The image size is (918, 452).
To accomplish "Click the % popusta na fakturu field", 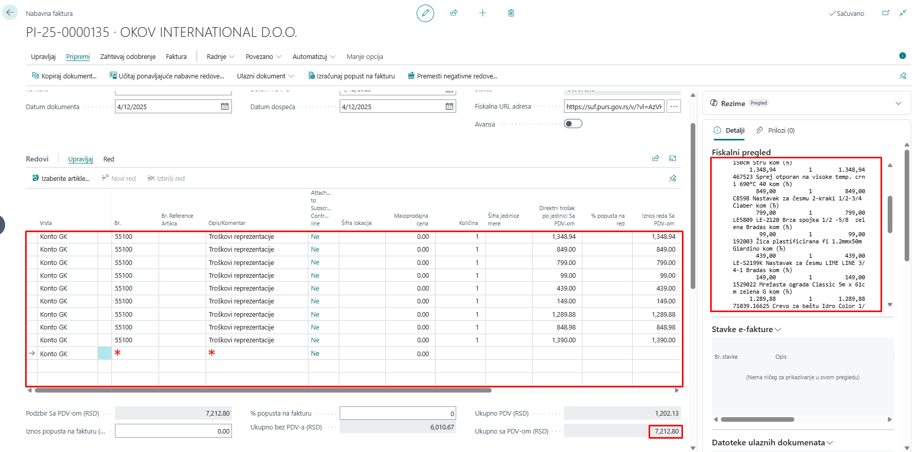I will click(397, 414).
